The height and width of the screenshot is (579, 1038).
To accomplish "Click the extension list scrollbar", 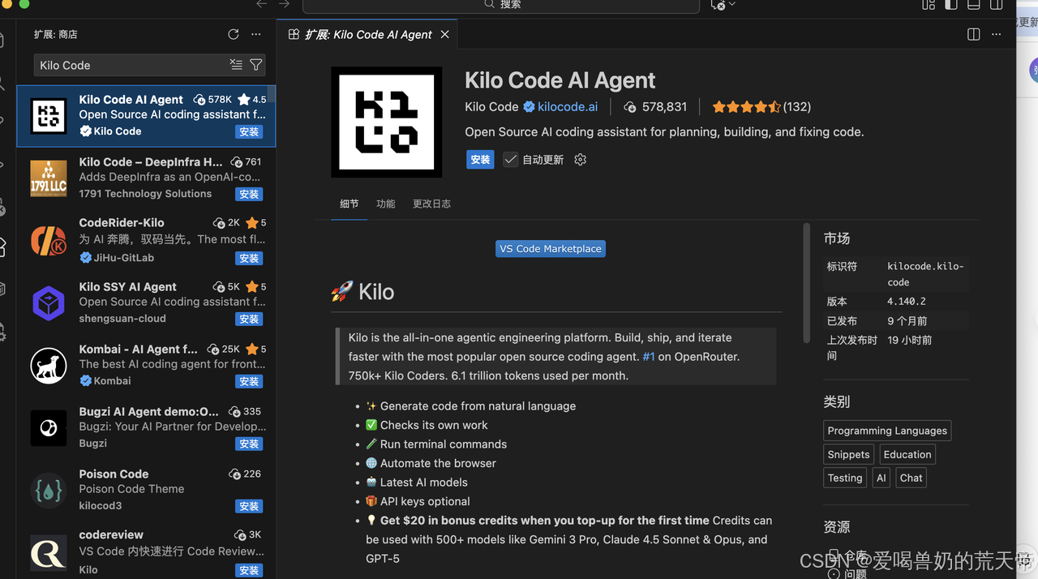I will click(271, 94).
